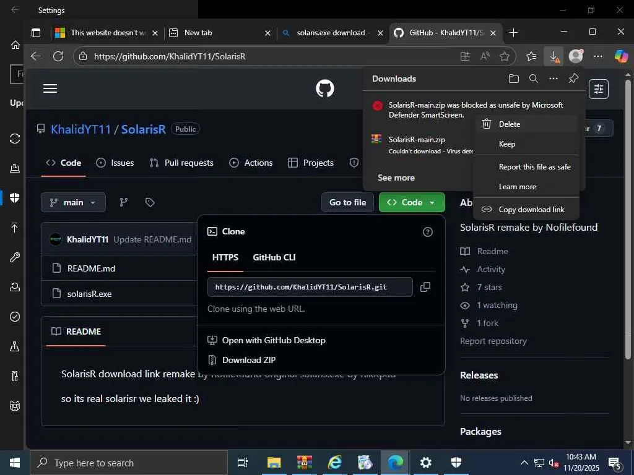Open the Readme link in About
Image resolution: width=634 pixels, height=475 pixels.
click(x=492, y=251)
